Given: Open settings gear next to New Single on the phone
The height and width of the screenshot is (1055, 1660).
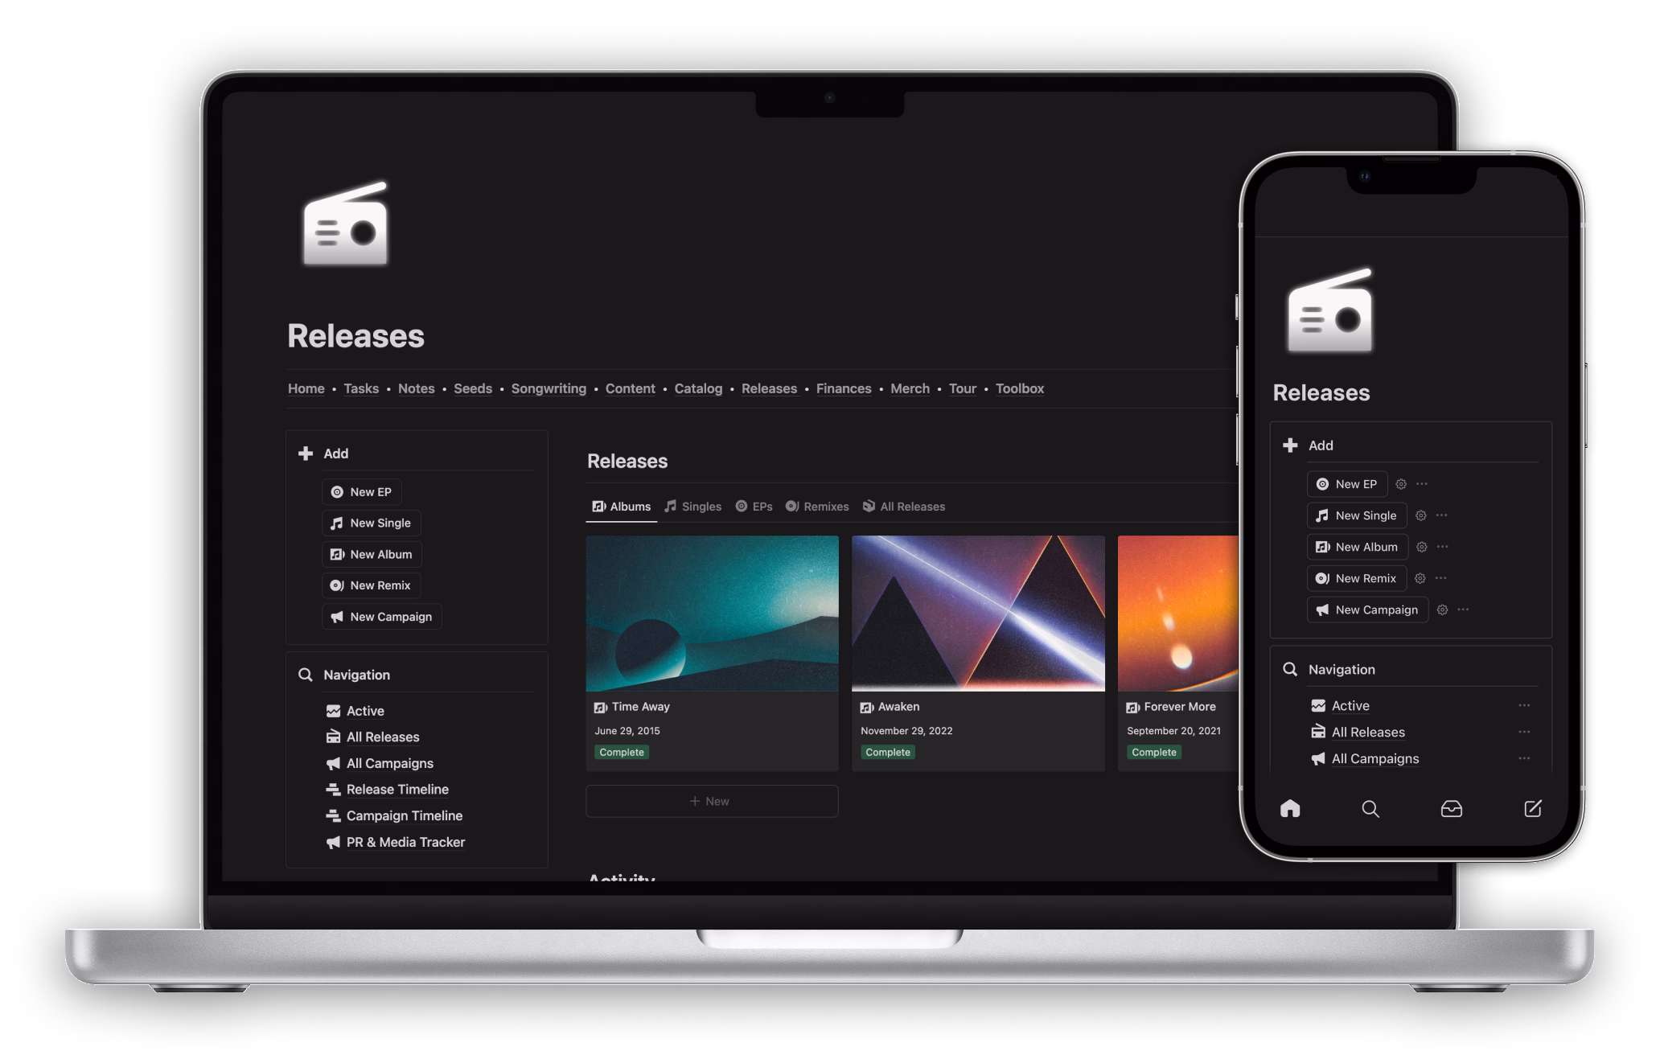Looking at the screenshot, I should point(1421,515).
